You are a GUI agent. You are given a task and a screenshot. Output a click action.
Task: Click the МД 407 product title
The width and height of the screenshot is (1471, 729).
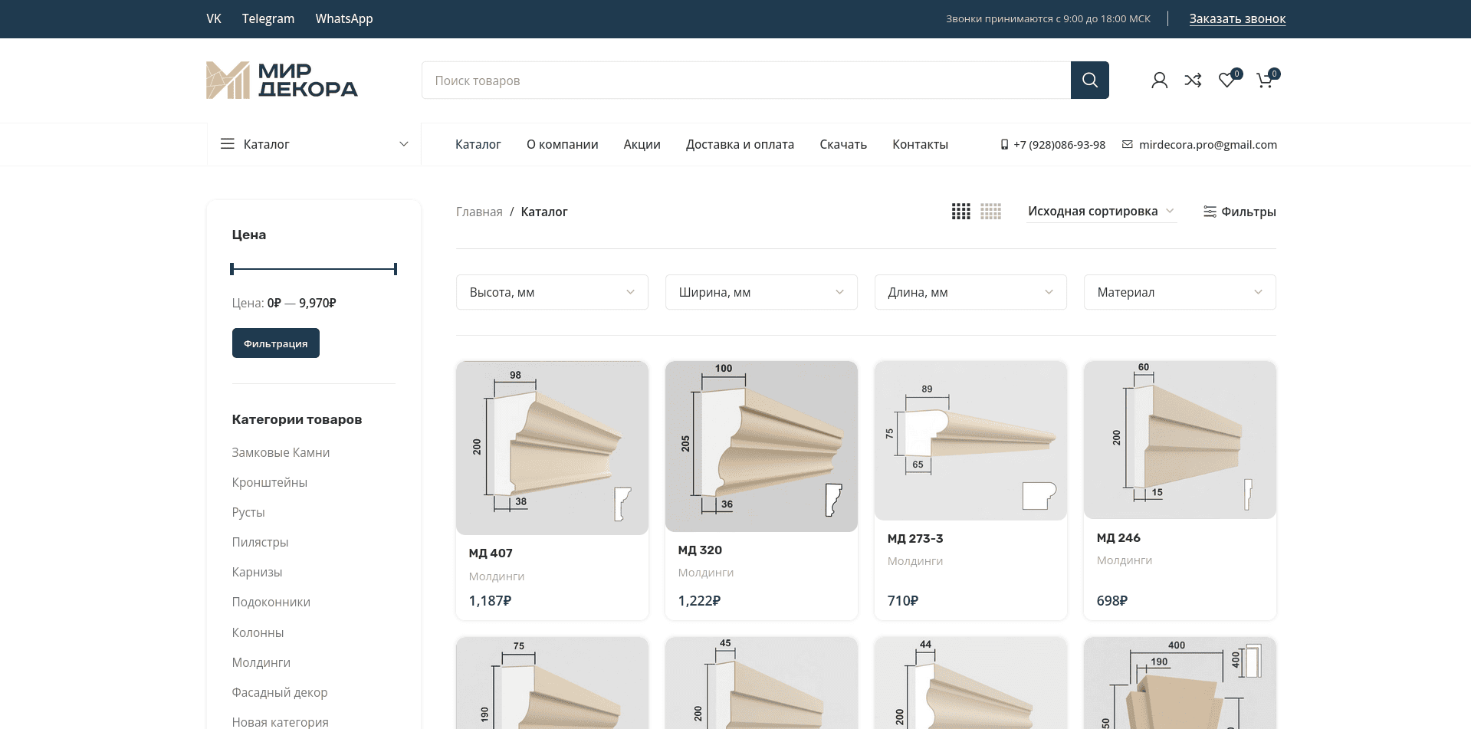point(491,553)
